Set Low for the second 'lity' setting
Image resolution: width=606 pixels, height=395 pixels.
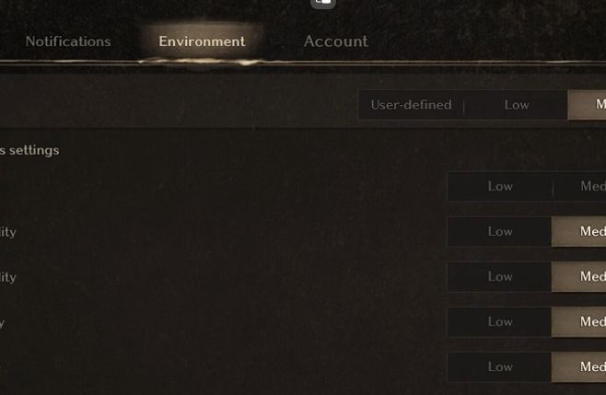point(500,277)
